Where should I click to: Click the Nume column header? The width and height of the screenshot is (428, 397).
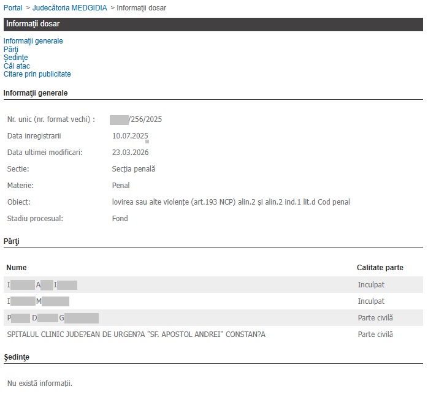(x=17, y=268)
